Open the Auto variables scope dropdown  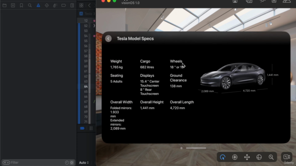pos(84,163)
